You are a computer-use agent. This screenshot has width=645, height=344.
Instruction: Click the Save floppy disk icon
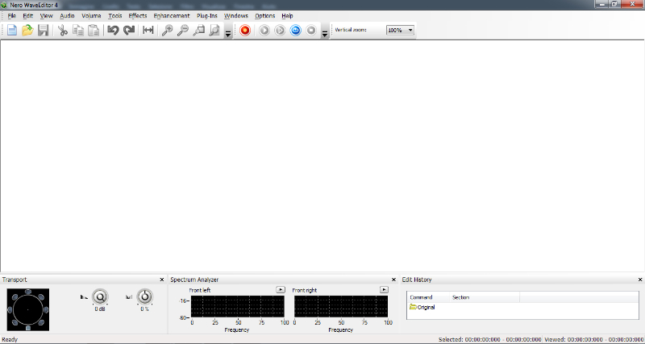click(x=43, y=31)
